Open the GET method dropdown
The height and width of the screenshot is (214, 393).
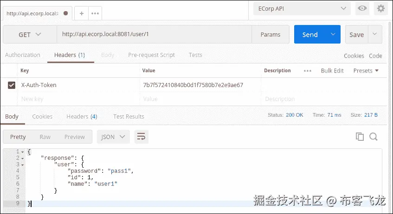point(30,34)
